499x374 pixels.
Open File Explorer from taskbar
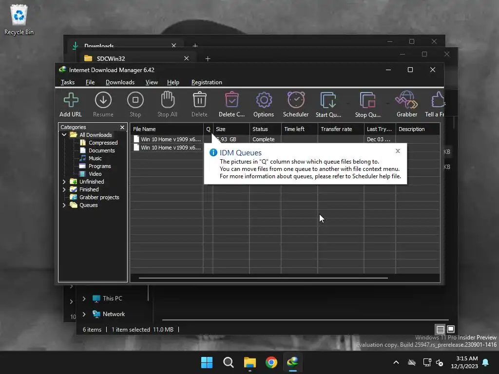tap(250, 362)
